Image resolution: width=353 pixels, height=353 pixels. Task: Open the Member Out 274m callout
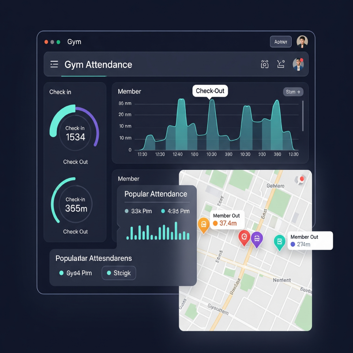coord(310,240)
